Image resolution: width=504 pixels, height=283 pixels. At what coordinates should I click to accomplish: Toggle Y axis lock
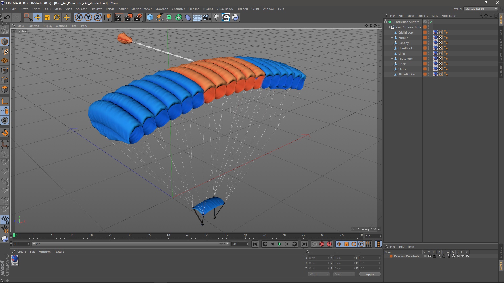88,18
